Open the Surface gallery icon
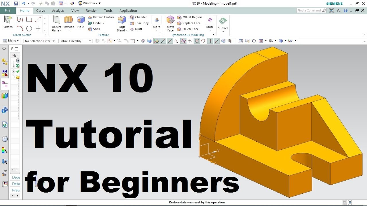Screen dimensions: 367x206 223,21
